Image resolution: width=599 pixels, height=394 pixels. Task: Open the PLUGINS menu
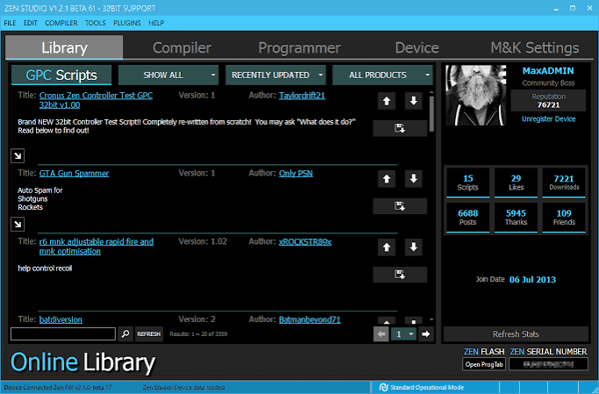(x=126, y=23)
